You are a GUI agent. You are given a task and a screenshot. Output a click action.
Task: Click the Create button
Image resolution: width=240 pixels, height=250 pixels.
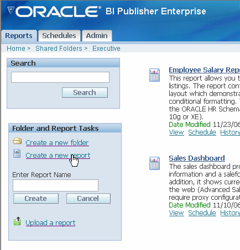[36, 198]
